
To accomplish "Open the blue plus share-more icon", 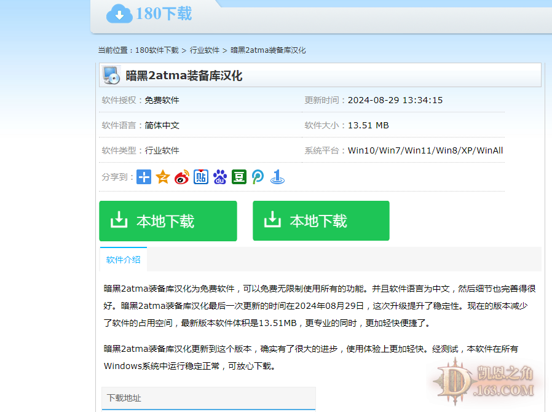I will (144, 177).
